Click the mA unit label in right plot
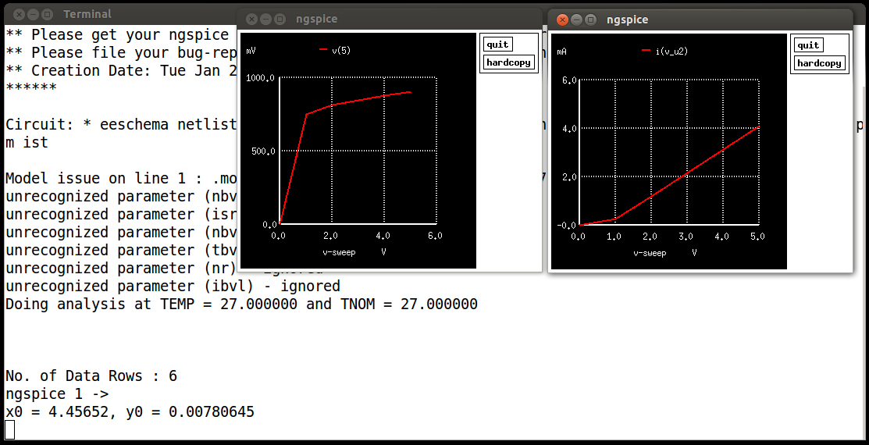 pyautogui.click(x=561, y=51)
